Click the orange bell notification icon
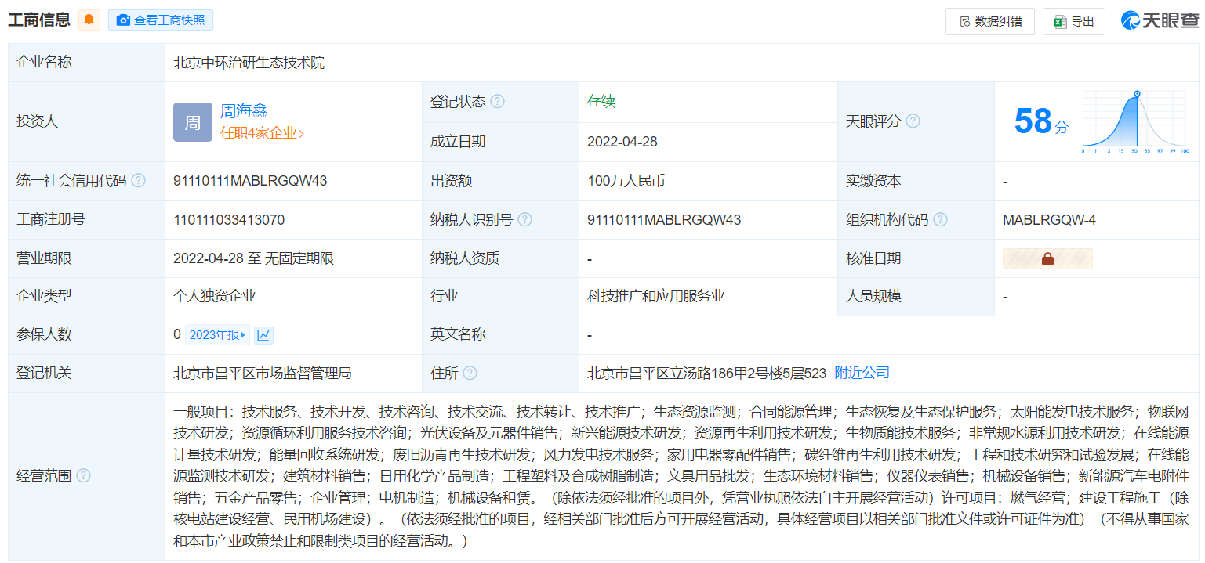This screenshot has width=1205, height=563. pos(89,20)
